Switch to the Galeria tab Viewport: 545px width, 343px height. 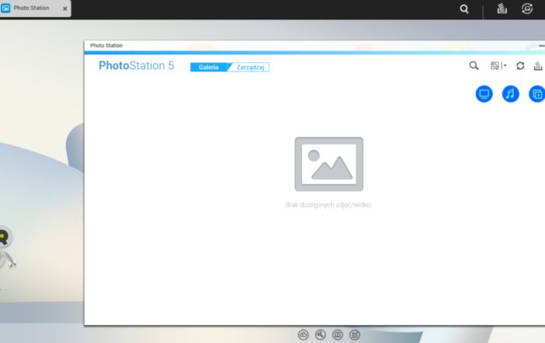(209, 67)
